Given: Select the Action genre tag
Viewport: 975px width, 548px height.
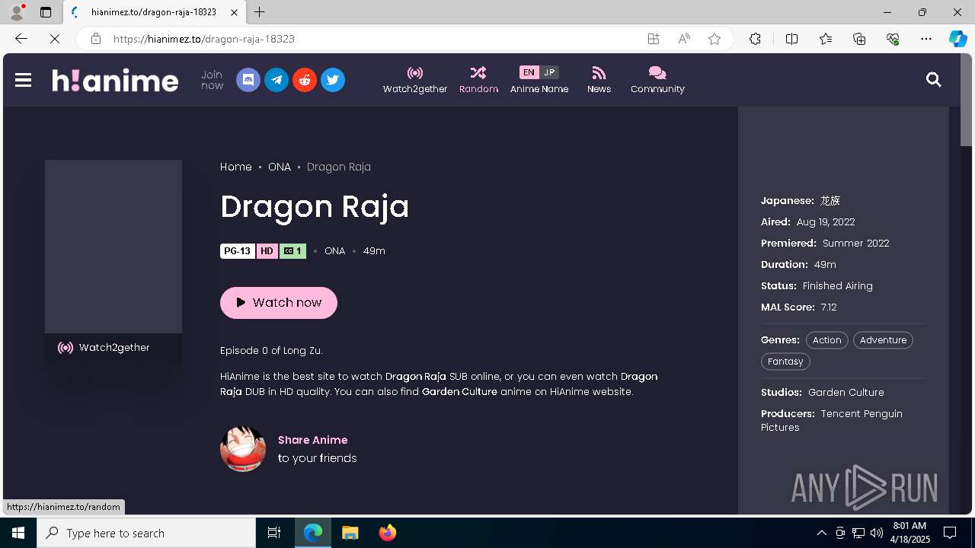Looking at the screenshot, I should point(826,340).
